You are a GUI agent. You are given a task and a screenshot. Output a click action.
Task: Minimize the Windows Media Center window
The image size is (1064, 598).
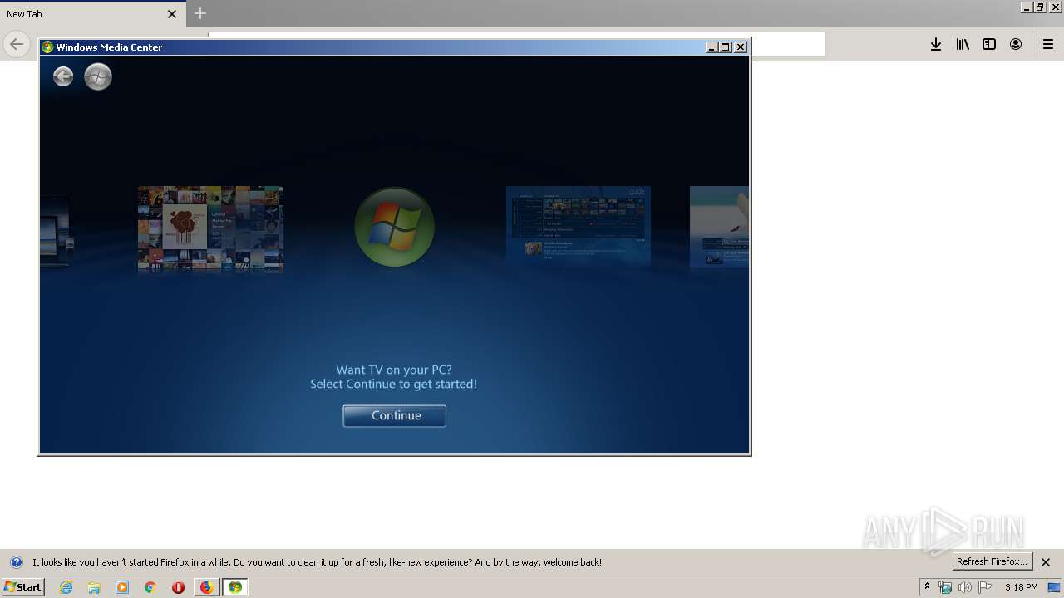point(712,47)
